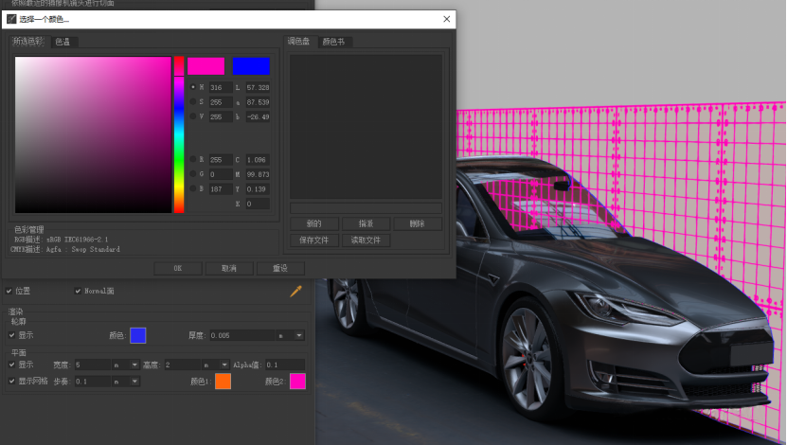The height and width of the screenshot is (445, 787).
Task: Switch to the 色温 tab
Action: pyautogui.click(x=63, y=42)
